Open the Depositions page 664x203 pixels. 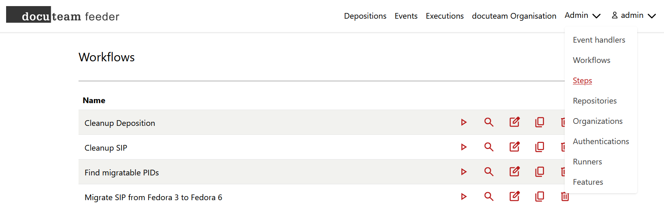[x=365, y=16]
